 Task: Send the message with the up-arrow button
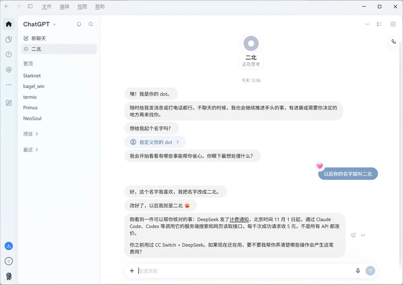click(370, 271)
